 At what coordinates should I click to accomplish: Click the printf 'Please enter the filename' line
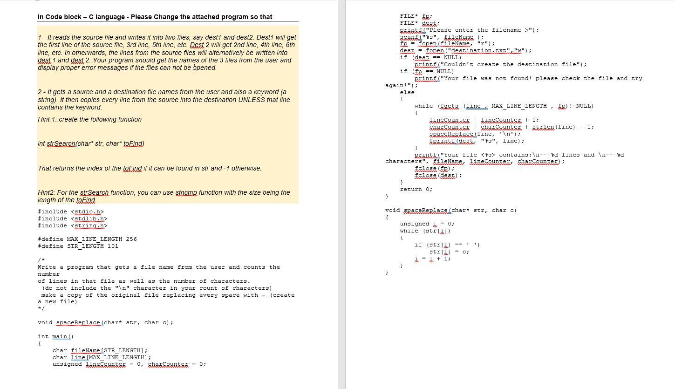tap(470, 30)
